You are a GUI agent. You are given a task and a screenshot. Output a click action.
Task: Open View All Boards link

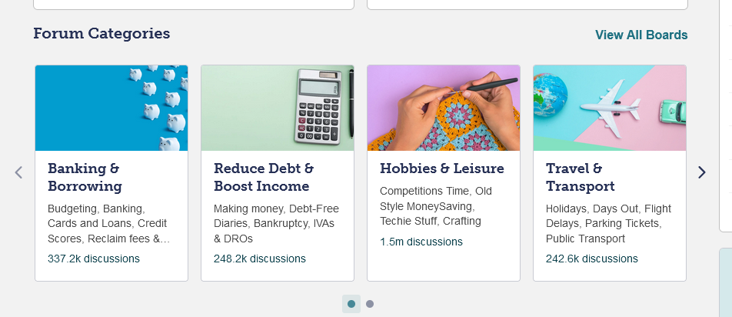click(641, 35)
